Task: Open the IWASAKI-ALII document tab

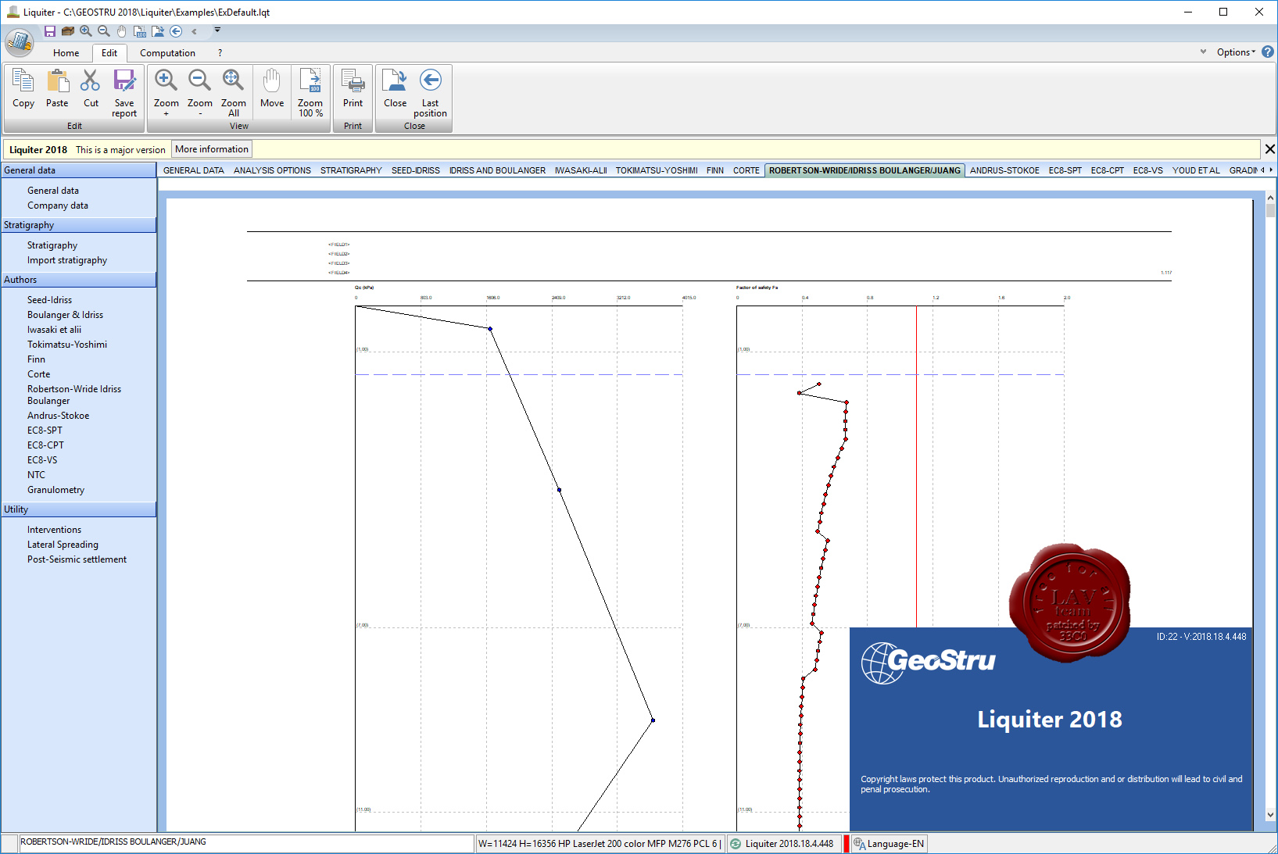Action: pos(581,170)
